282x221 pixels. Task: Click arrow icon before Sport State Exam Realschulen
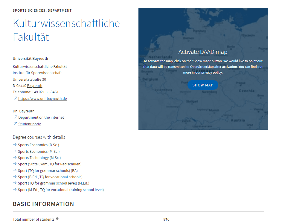15,164
